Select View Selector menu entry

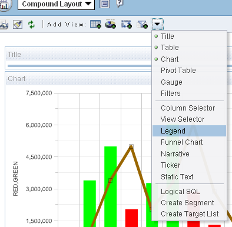[189, 119]
